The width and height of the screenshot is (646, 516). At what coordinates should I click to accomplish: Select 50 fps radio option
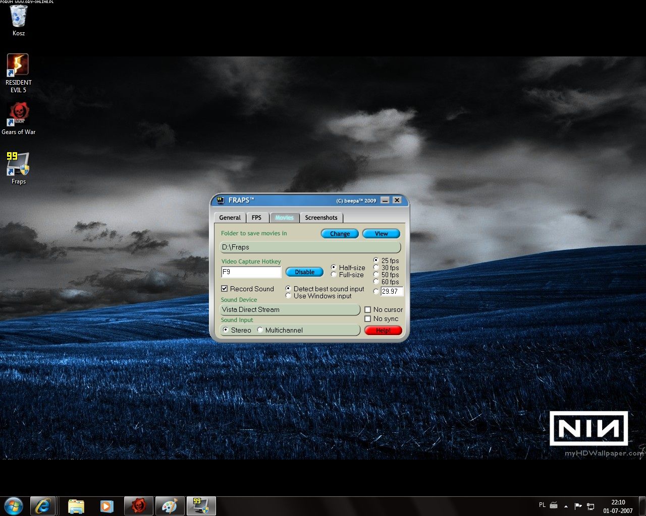pyautogui.click(x=386, y=275)
